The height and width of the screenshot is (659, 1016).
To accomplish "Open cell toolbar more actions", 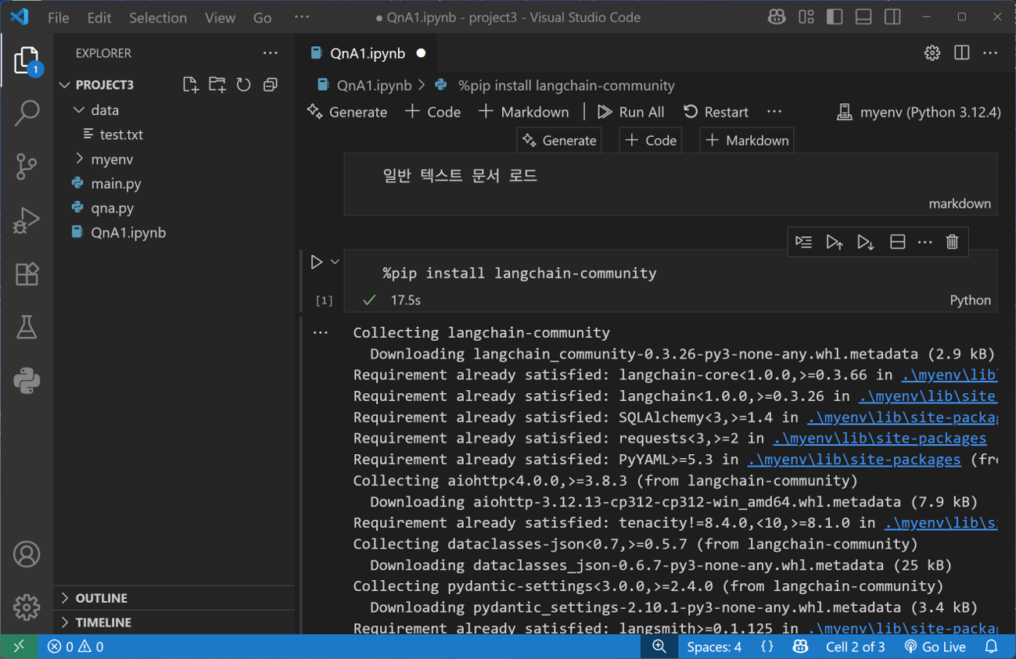I will (924, 242).
